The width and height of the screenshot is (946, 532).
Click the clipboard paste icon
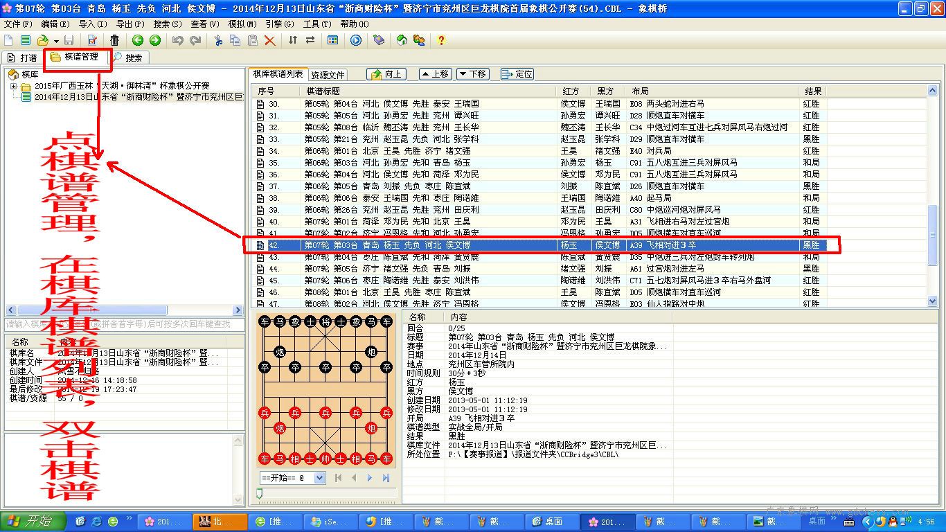click(x=253, y=40)
